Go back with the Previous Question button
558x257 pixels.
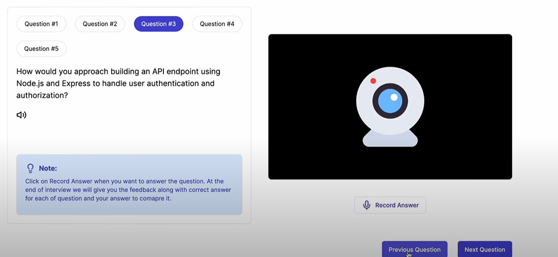(x=414, y=249)
